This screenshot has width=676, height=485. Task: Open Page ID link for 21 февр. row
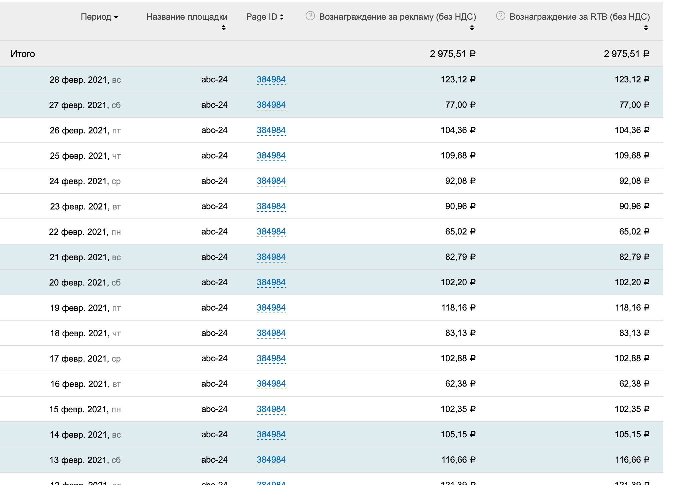click(x=271, y=257)
